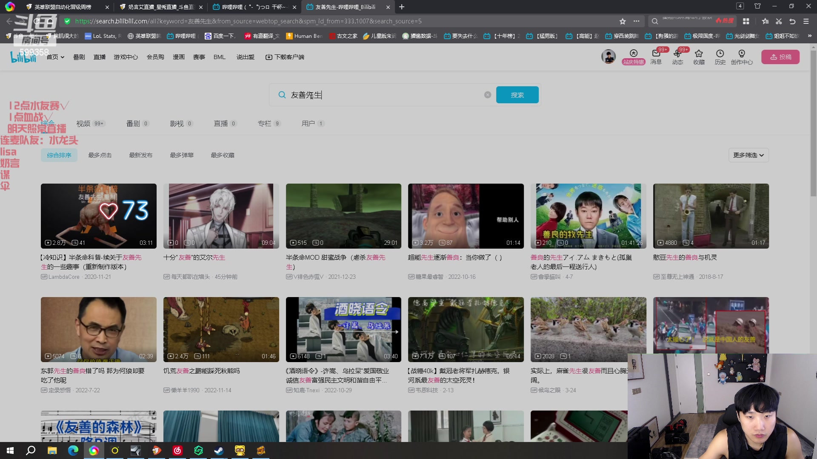The width and height of the screenshot is (817, 459).
Task: Click the 百度一下 bookmark
Action: [220, 36]
